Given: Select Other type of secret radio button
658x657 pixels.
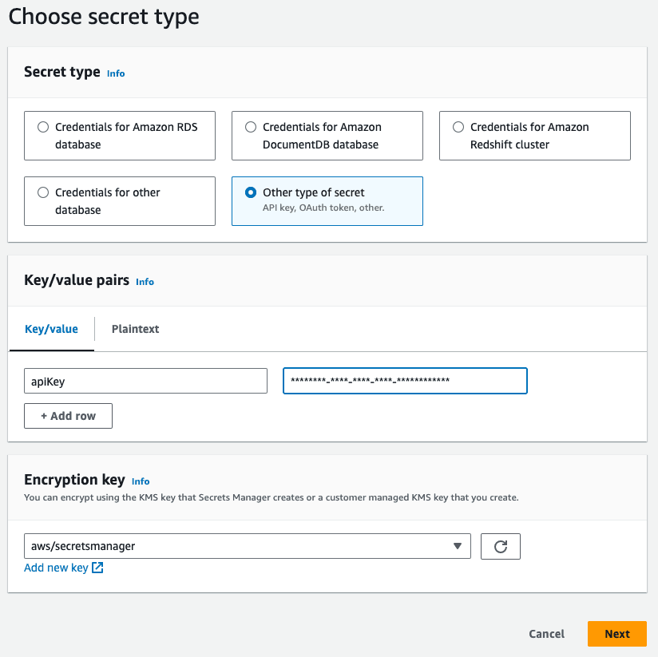Looking at the screenshot, I should (x=251, y=192).
